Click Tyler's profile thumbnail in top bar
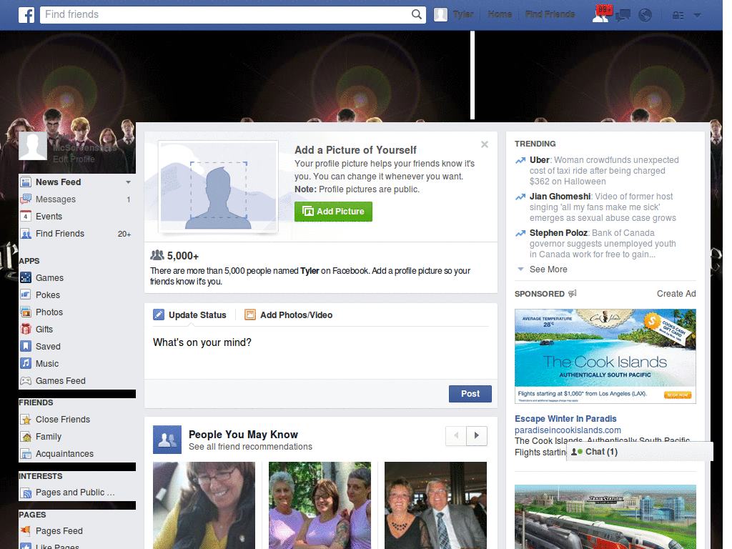The image size is (732, 549). [440, 15]
